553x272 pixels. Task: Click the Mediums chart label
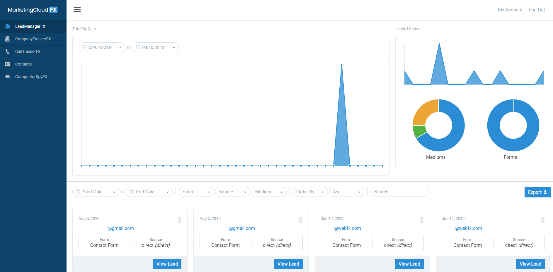(x=436, y=157)
